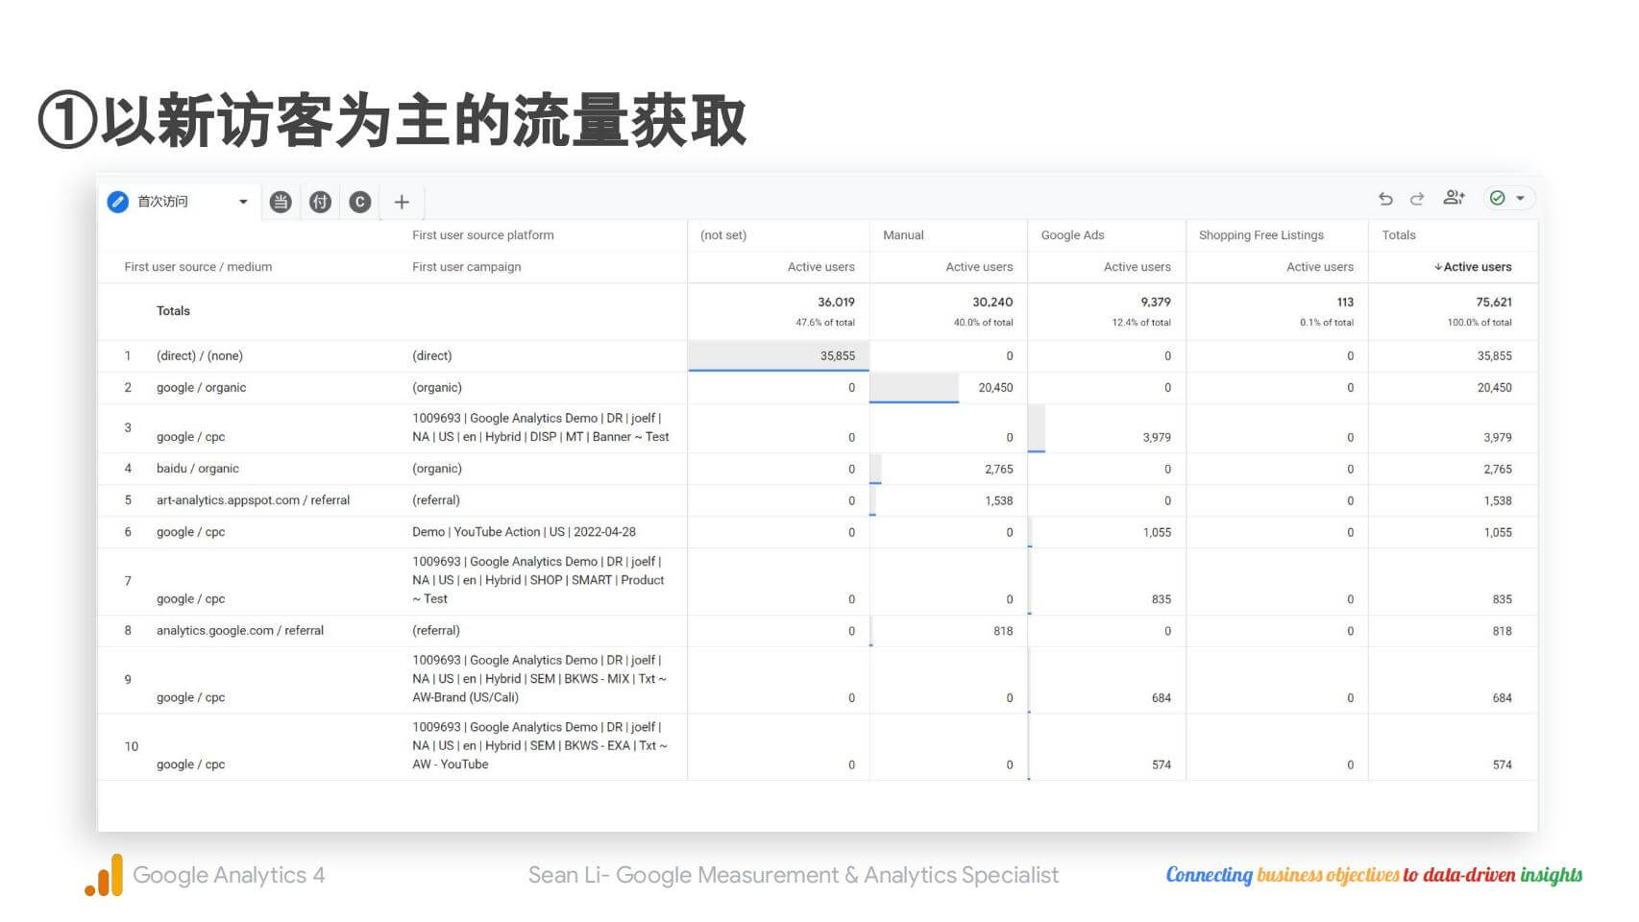
Task: Add a new exploration tab with plus icon
Action: tap(402, 202)
